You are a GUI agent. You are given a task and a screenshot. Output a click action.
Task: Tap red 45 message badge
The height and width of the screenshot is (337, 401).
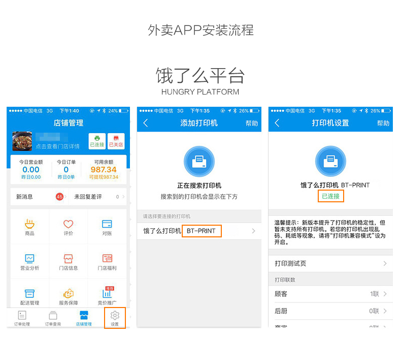point(59,197)
